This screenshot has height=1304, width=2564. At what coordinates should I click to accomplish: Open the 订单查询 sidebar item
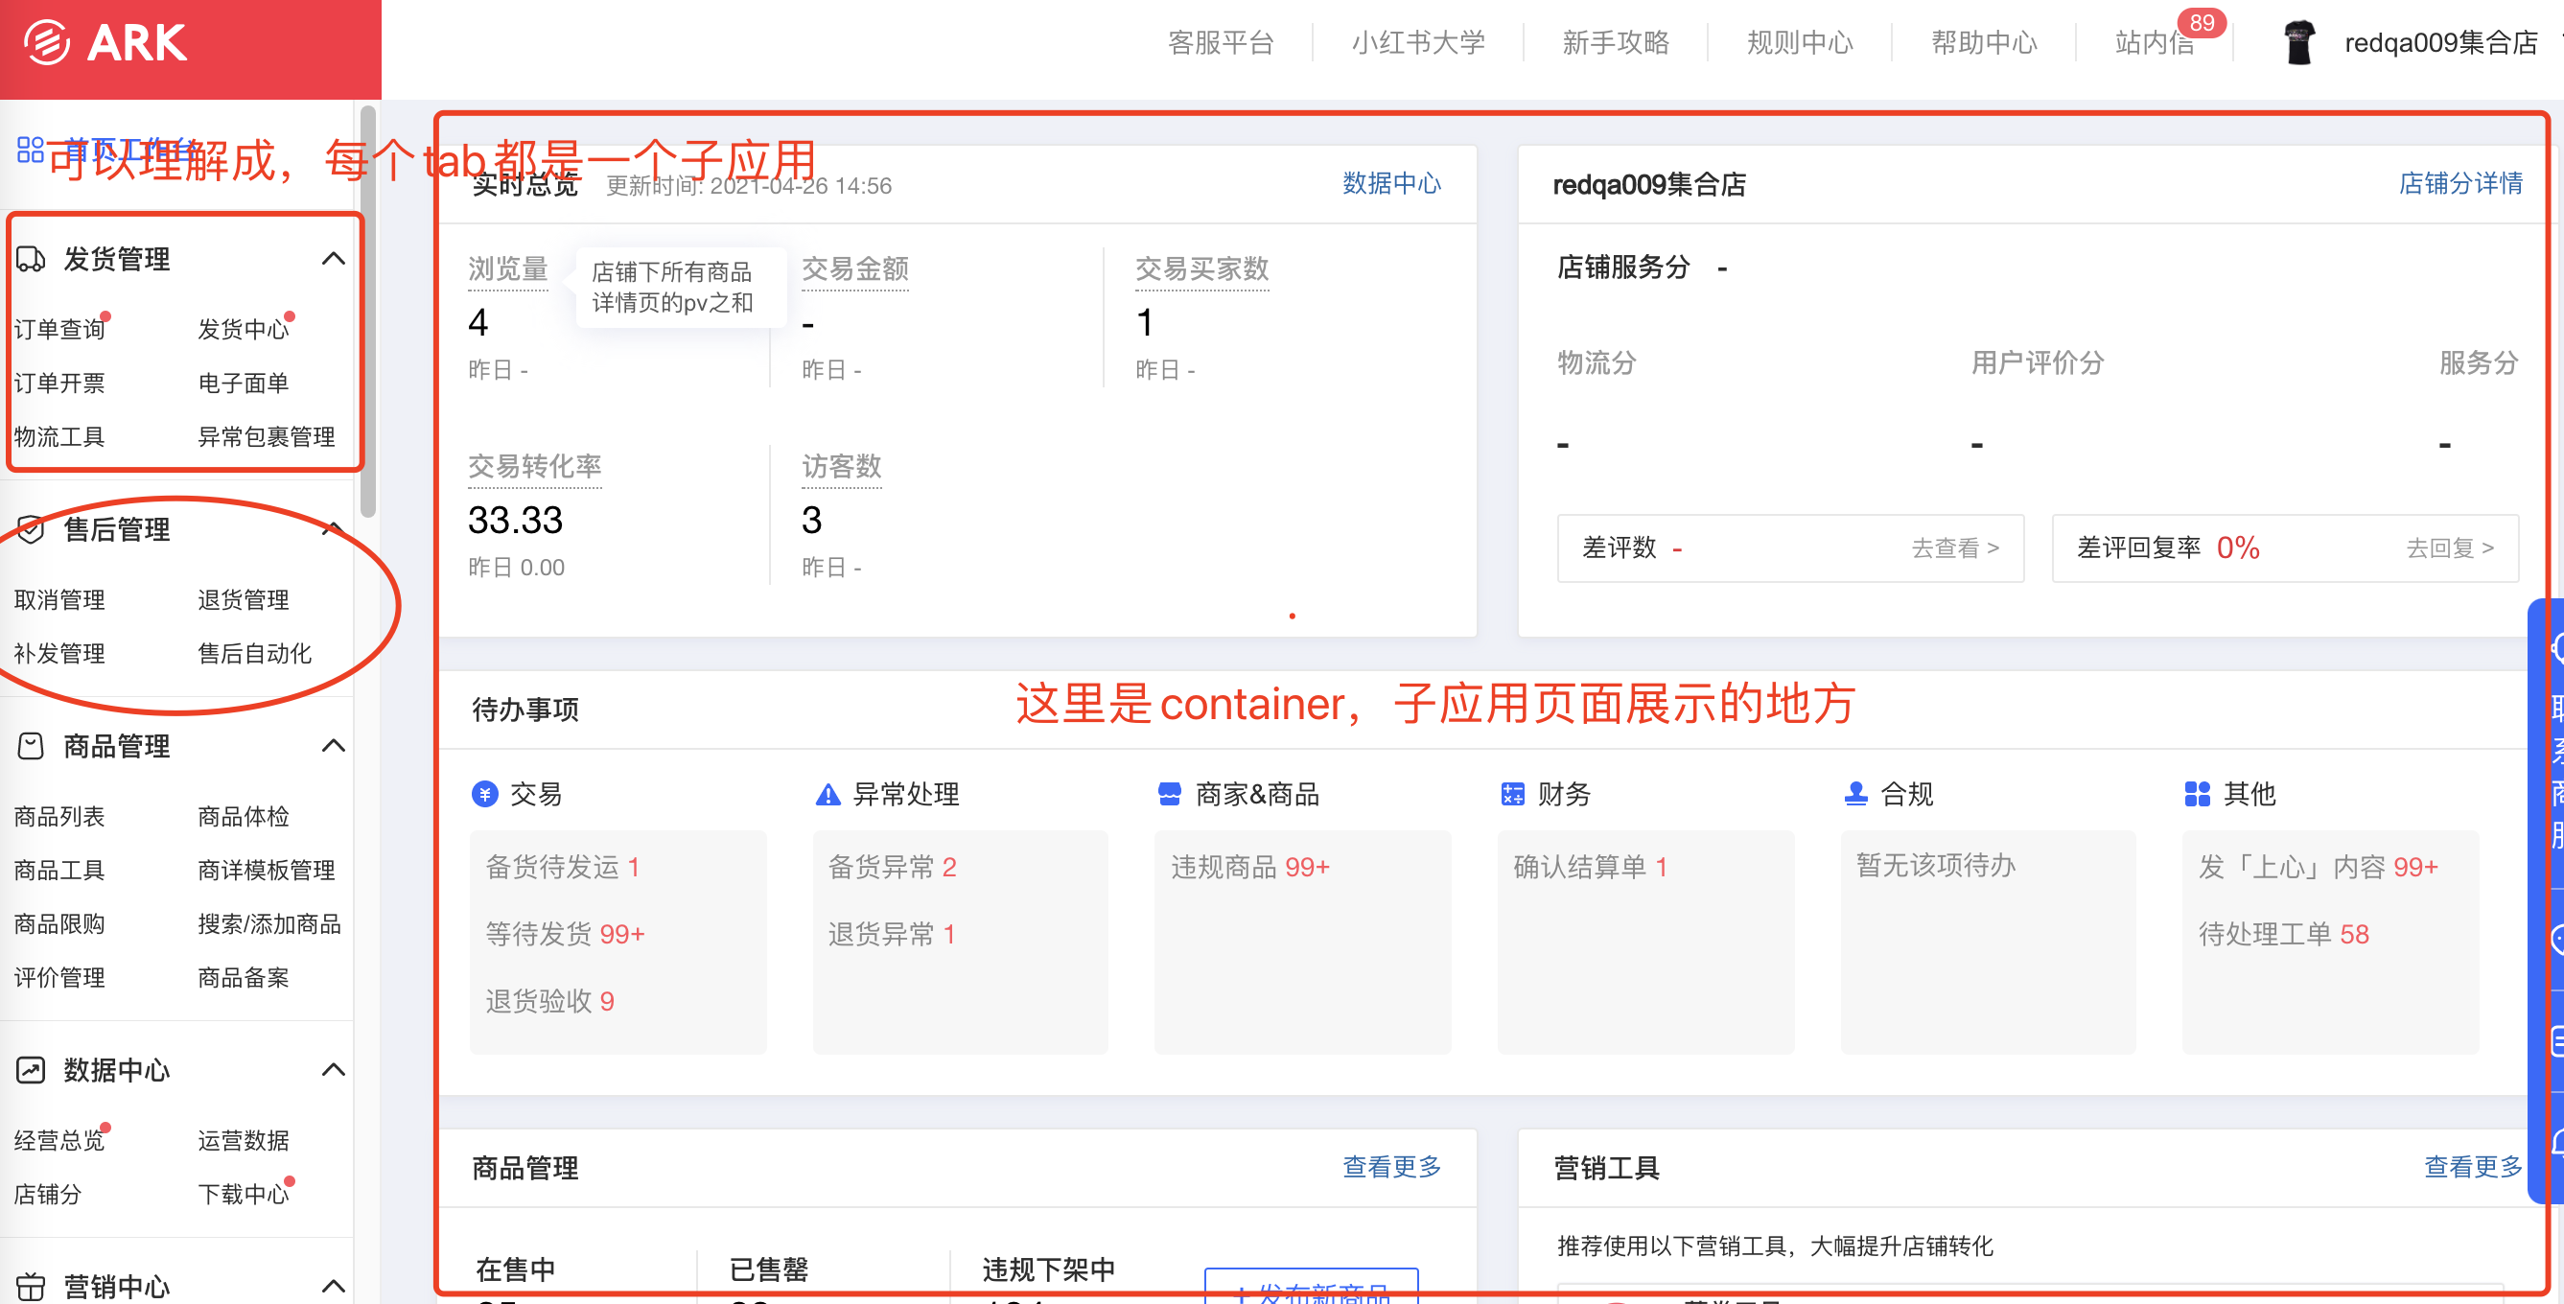(59, 329)
